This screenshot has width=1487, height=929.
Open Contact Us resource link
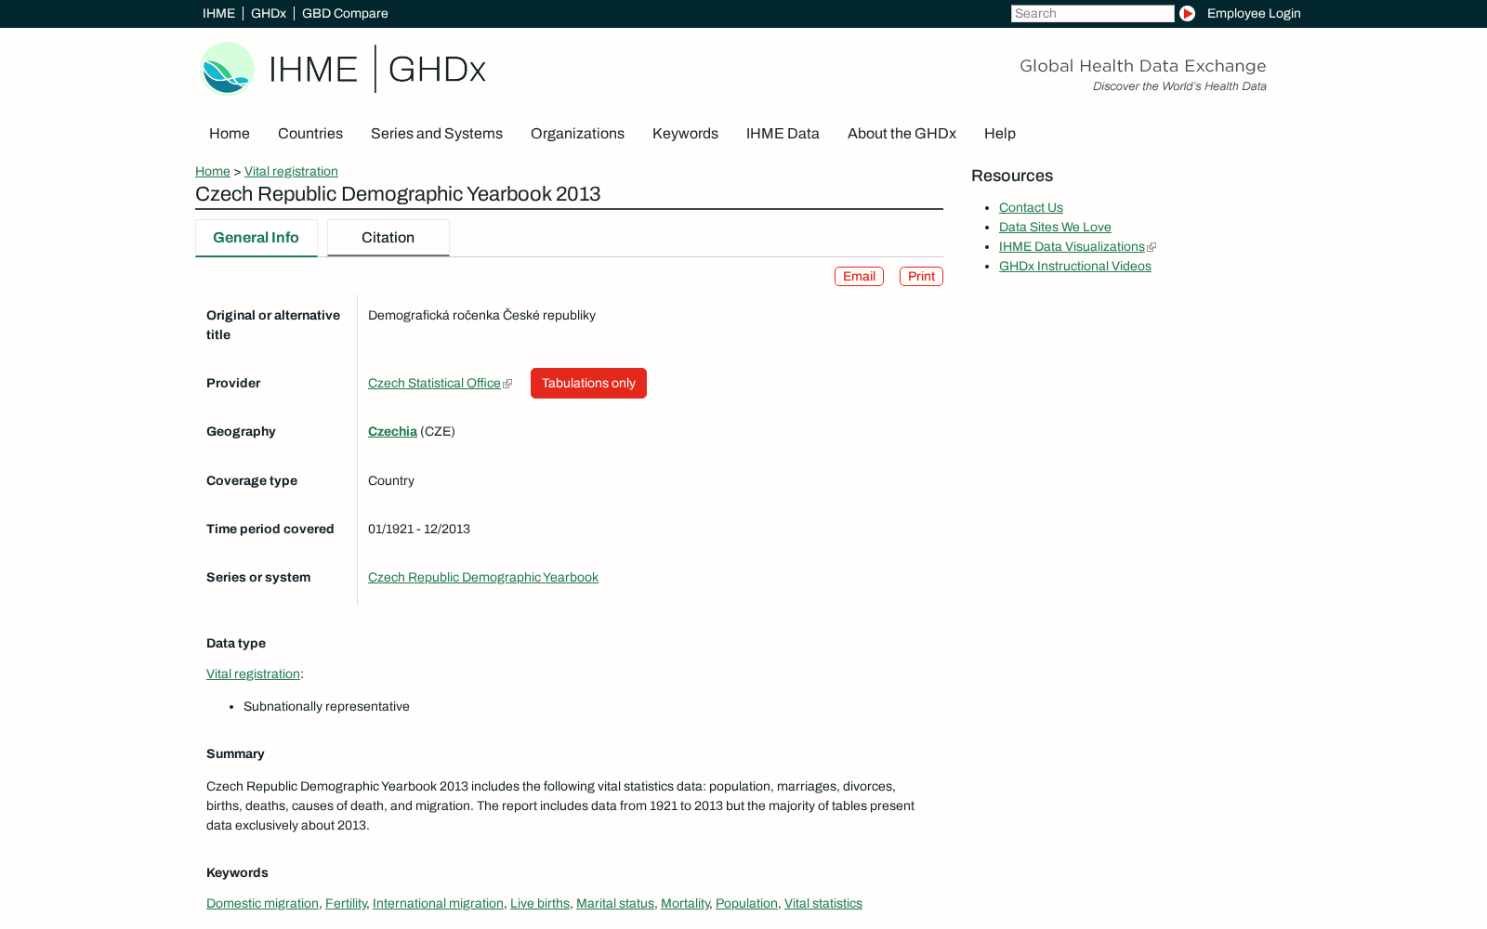point(1031,208)
